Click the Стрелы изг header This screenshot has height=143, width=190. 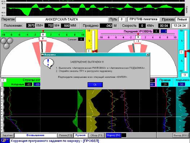click(x=31, y=80)
